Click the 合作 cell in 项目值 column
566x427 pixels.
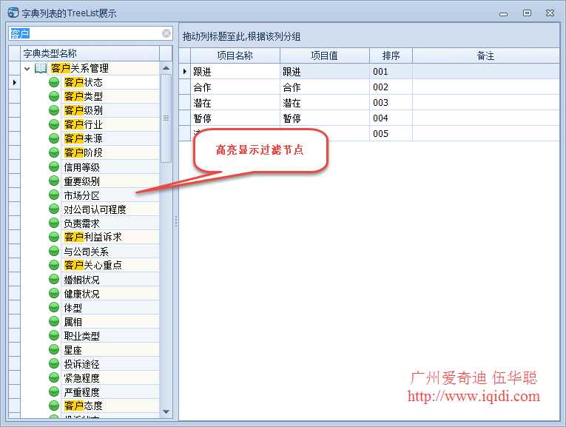pos(325,87)
